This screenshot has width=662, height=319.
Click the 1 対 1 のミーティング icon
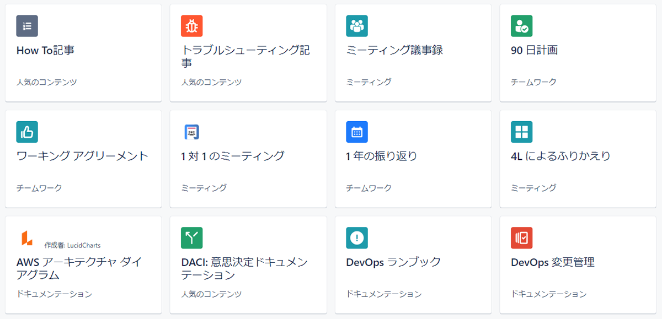click(x=192, y=132)
